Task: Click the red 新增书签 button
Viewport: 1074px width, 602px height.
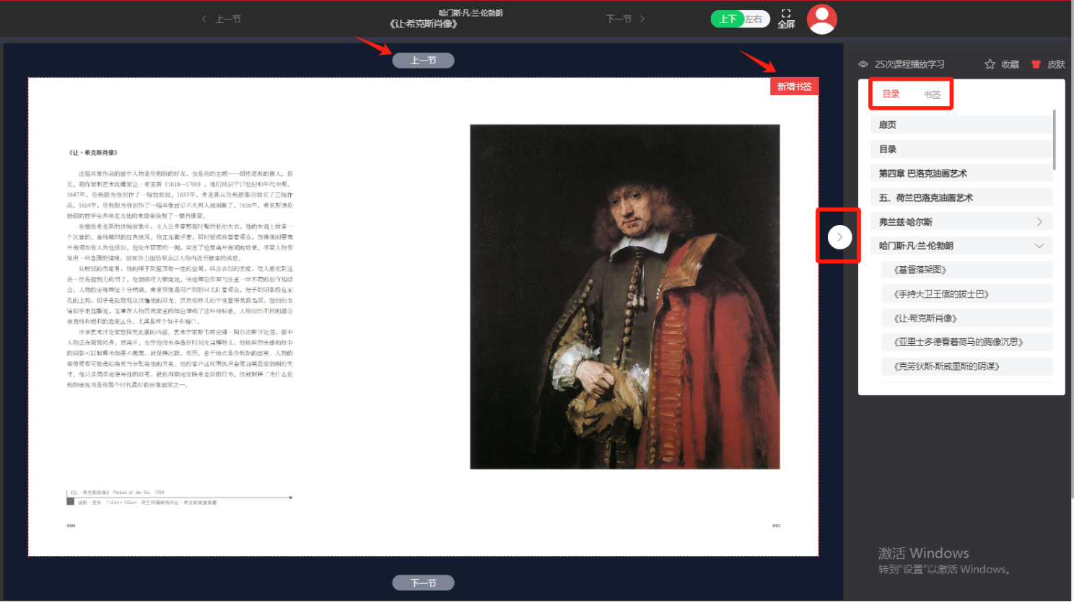Action: coord(795,87)
